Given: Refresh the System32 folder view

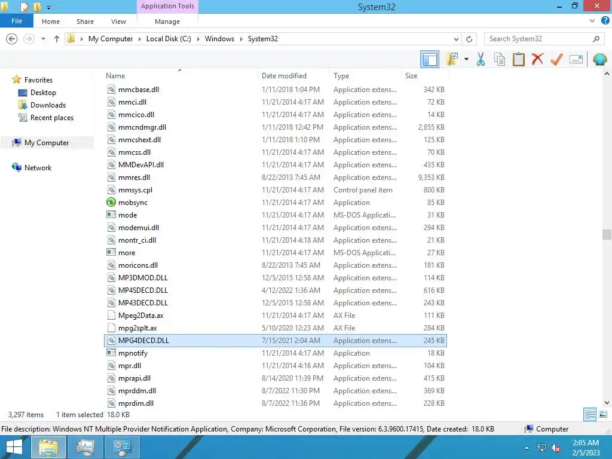Looking at the screenshot, I should pos(469,39).
